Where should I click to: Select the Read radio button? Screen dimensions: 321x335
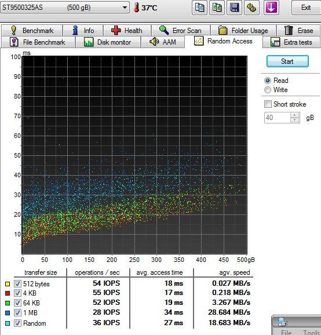[x=268, y=81]
